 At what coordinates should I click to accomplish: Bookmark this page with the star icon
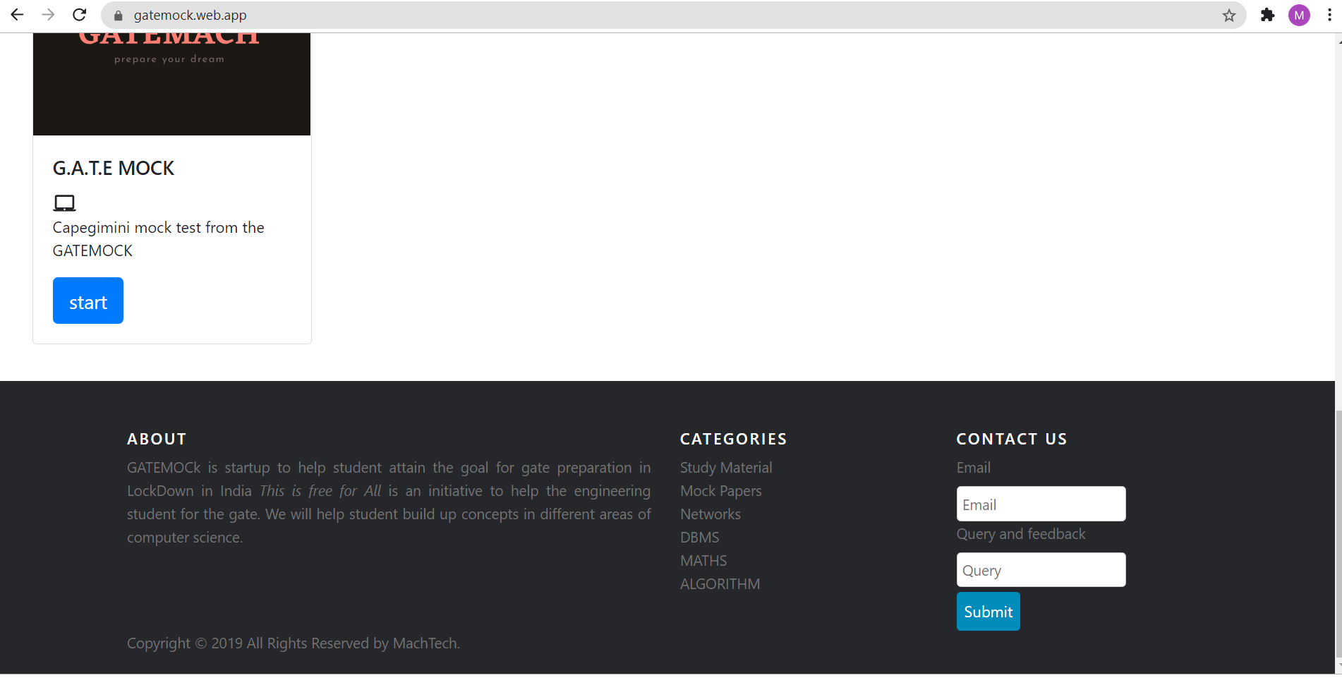[1228, 16]
